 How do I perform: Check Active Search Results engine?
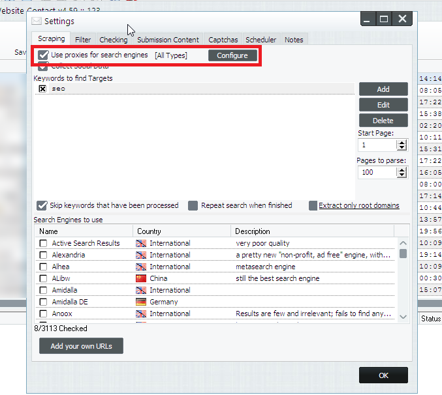point(43,243)
